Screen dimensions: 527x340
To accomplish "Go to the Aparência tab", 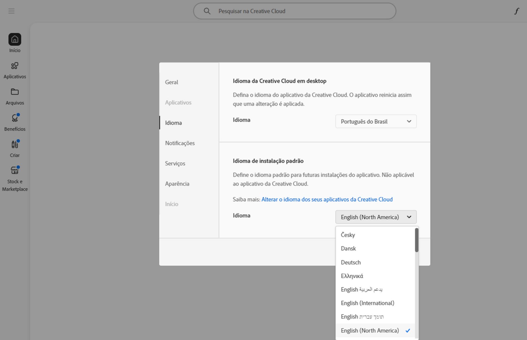I will (177, 184).
